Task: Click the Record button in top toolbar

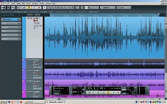Action: pyautogui.click(x=39, y=8)
